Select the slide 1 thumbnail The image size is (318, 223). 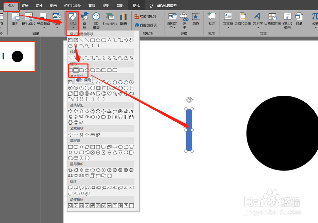click(x=17, y=56)
